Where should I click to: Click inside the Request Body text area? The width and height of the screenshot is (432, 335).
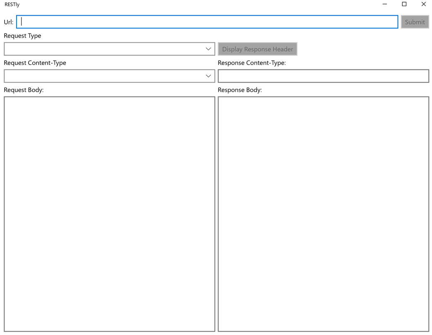[109, 214]
